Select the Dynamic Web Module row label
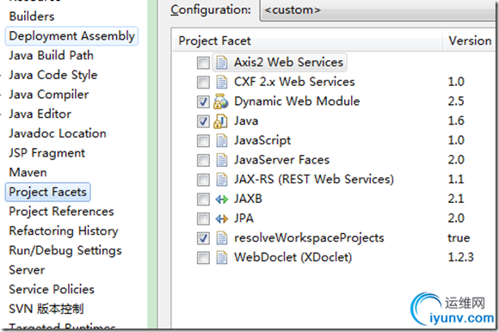The width and height of the screenshot is (499, 332). click(x=297, y=101)
